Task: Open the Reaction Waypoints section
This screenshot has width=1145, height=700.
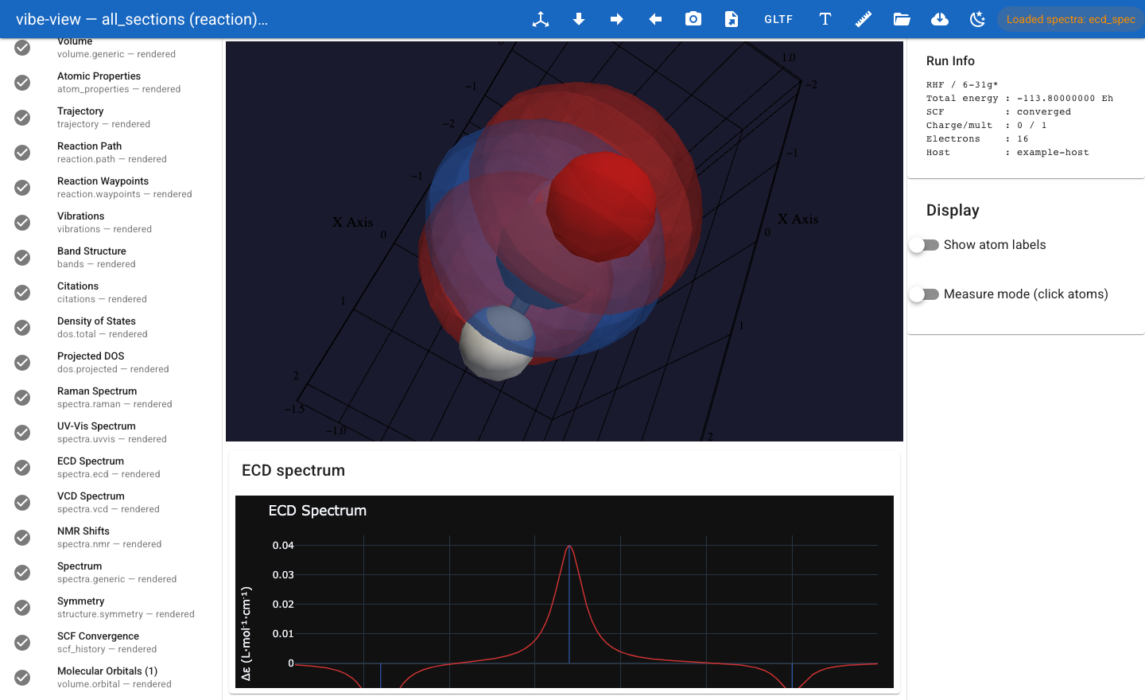Action: tap(111, 188)
